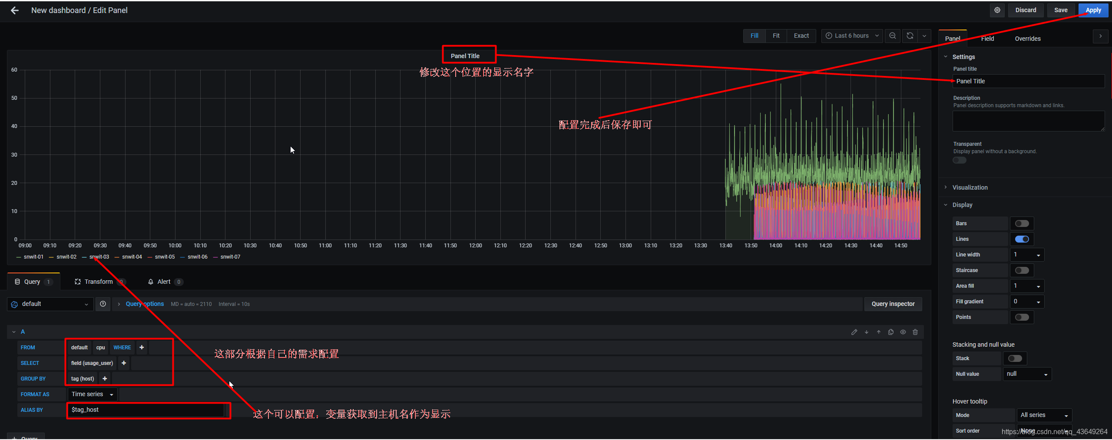The width and height of the screenshot is (1112, 440).
Task: Click Panel Title header on graph
Action: [x=465, y=56]
